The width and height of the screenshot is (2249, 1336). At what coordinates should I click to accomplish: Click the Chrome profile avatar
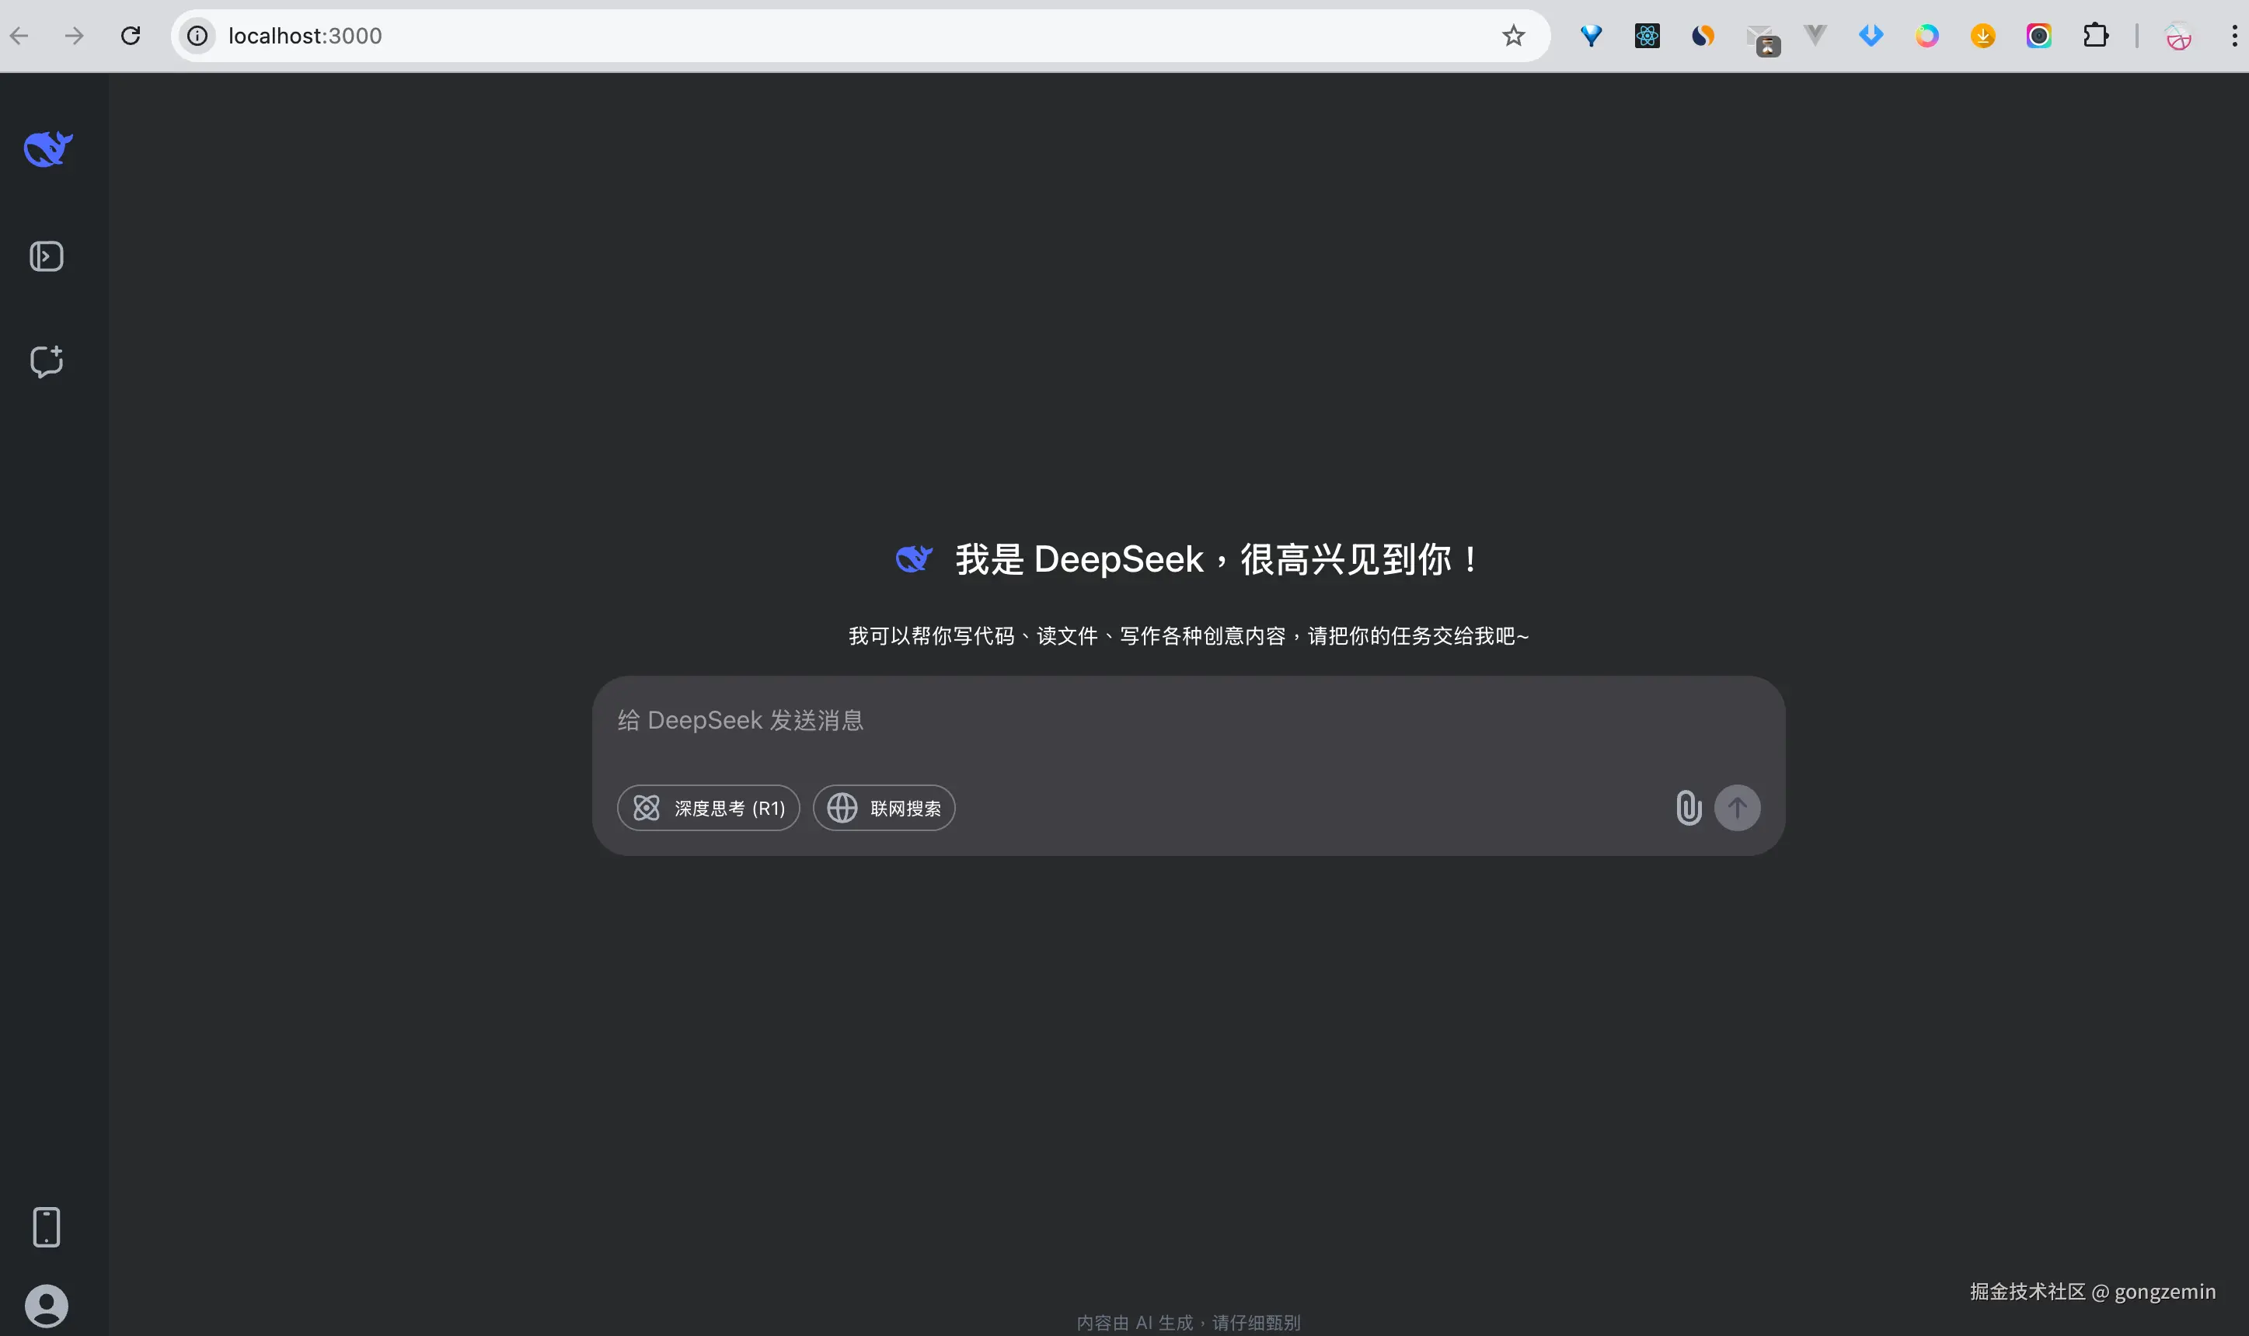[x=2178, y=36]
